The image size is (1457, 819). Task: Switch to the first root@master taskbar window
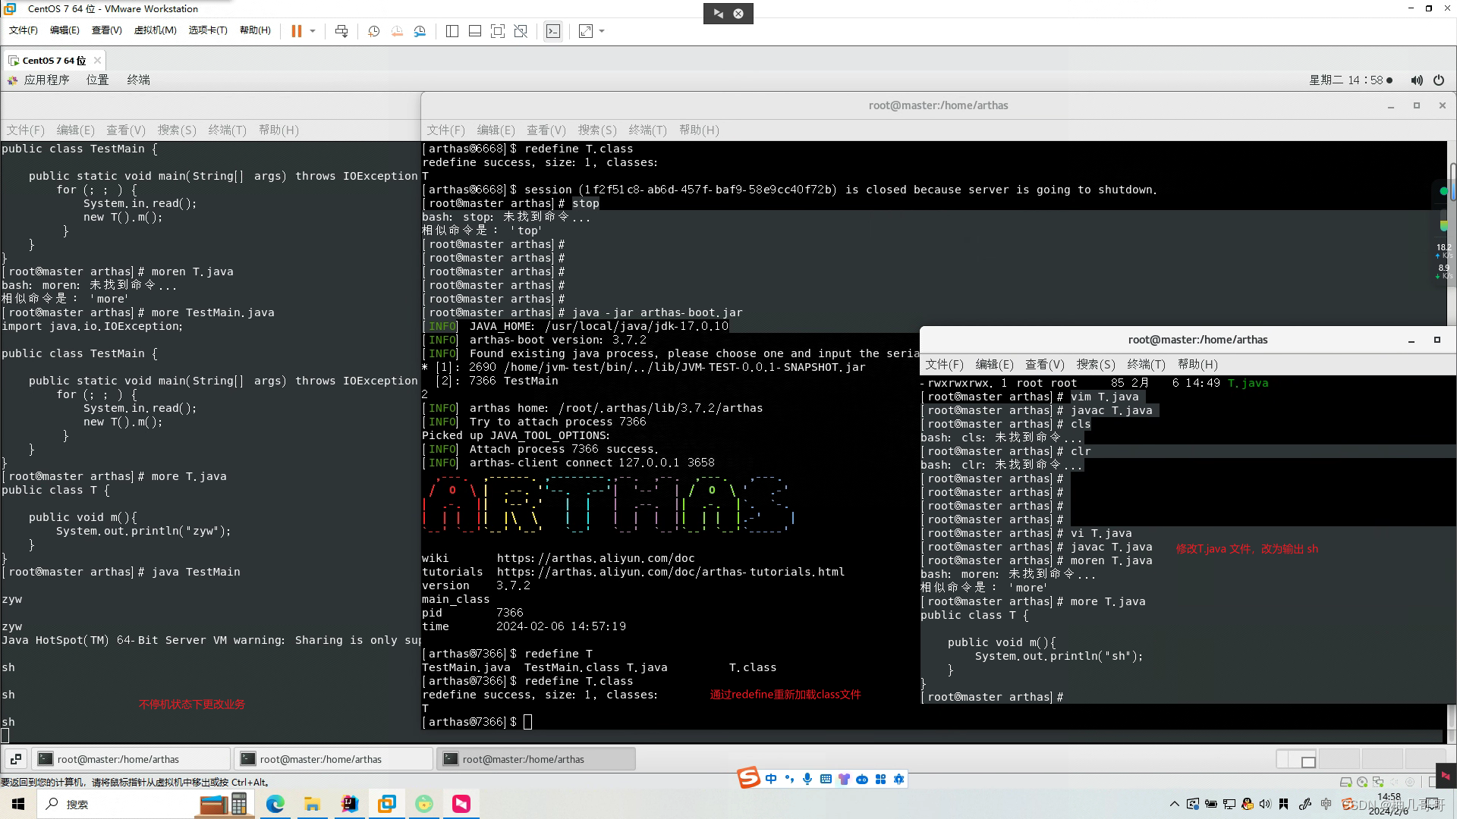(131, 758)
